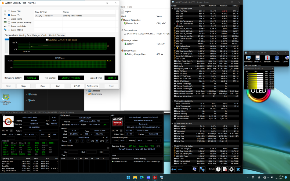
Task: Click the Stop button in AIDA64
Action: 23,86
